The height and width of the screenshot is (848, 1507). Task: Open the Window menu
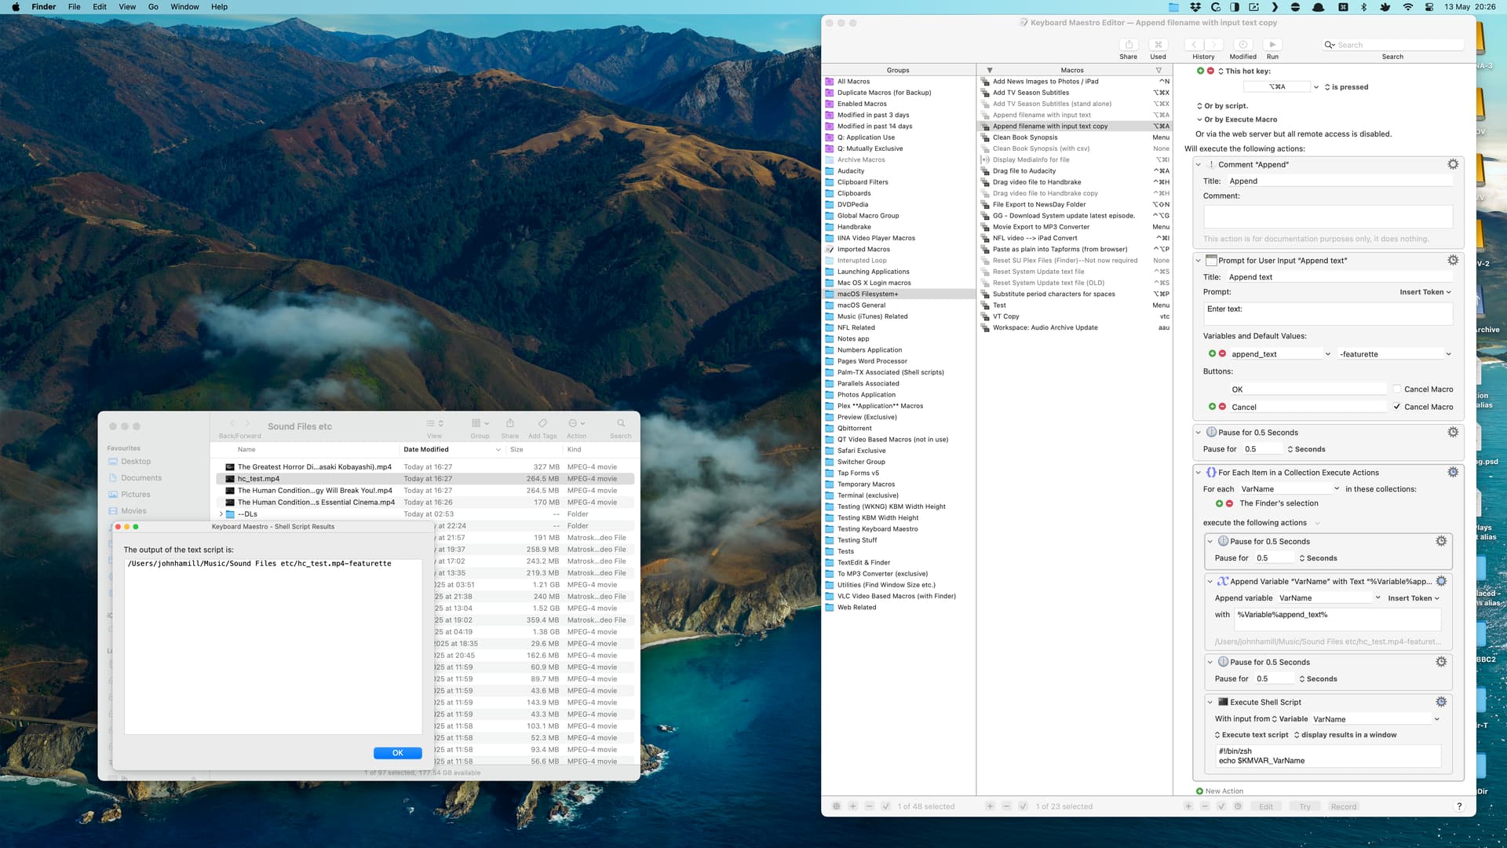tap(184, 7)
